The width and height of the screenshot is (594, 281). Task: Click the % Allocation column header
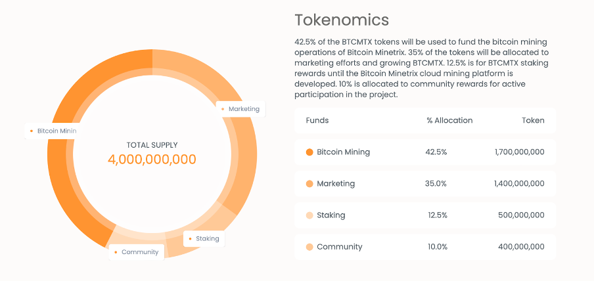point(449,121)
